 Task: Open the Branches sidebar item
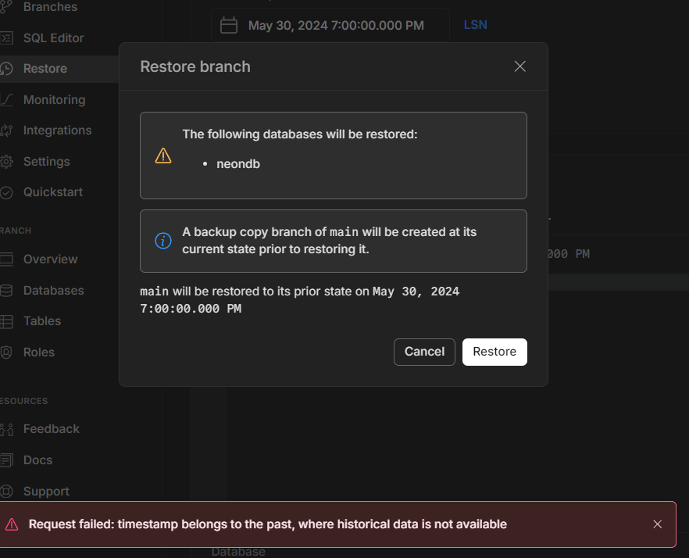pos(49,7)
